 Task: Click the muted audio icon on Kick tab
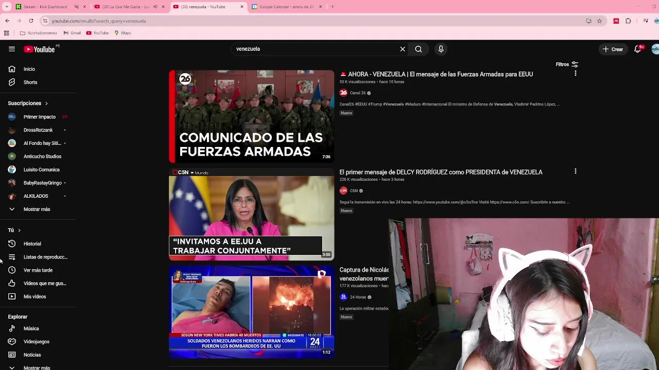tap(77, 7)
